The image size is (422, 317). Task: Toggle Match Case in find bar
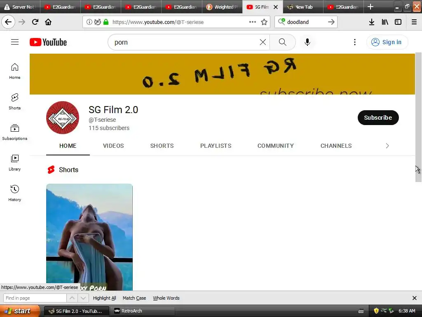[134, 298]
